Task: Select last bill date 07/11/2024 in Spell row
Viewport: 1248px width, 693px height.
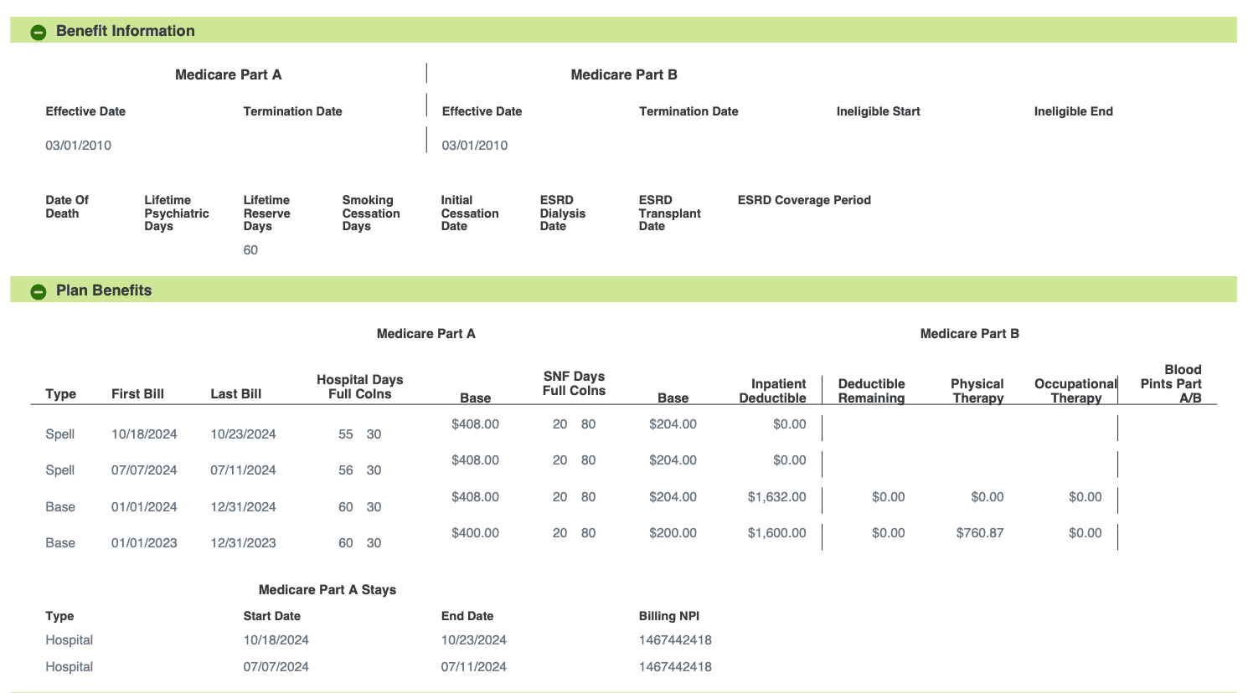Action: point(243,470)
